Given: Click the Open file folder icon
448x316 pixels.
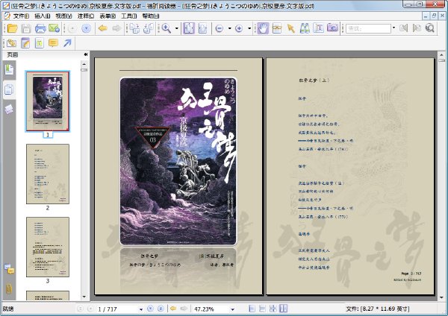Looking at the screenshot, I should pos(13,28).
